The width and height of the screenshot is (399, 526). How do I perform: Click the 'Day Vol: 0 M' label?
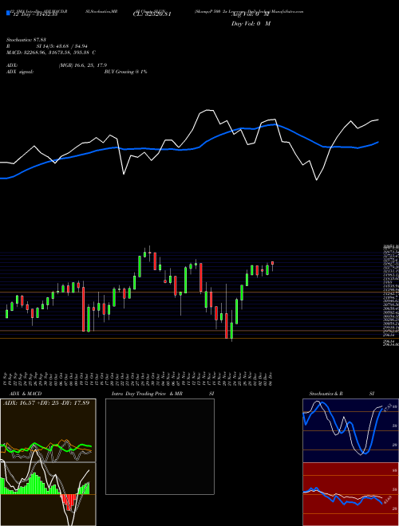(x=251, y=24)
